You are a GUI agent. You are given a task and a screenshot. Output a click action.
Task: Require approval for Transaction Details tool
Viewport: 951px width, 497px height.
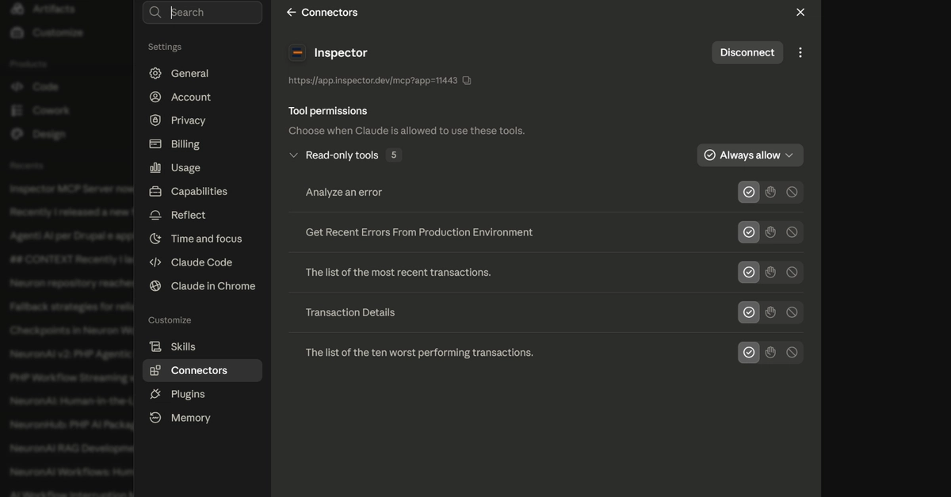(x=770, y=312)
